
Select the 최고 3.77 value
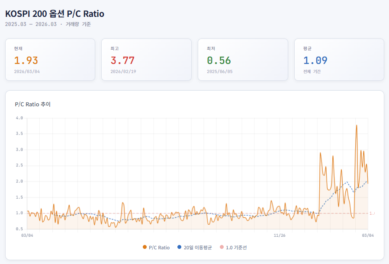[122, 60]
